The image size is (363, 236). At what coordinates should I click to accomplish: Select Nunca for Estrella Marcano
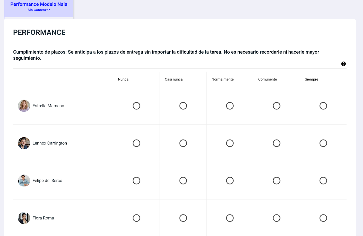tap(136, 106)
